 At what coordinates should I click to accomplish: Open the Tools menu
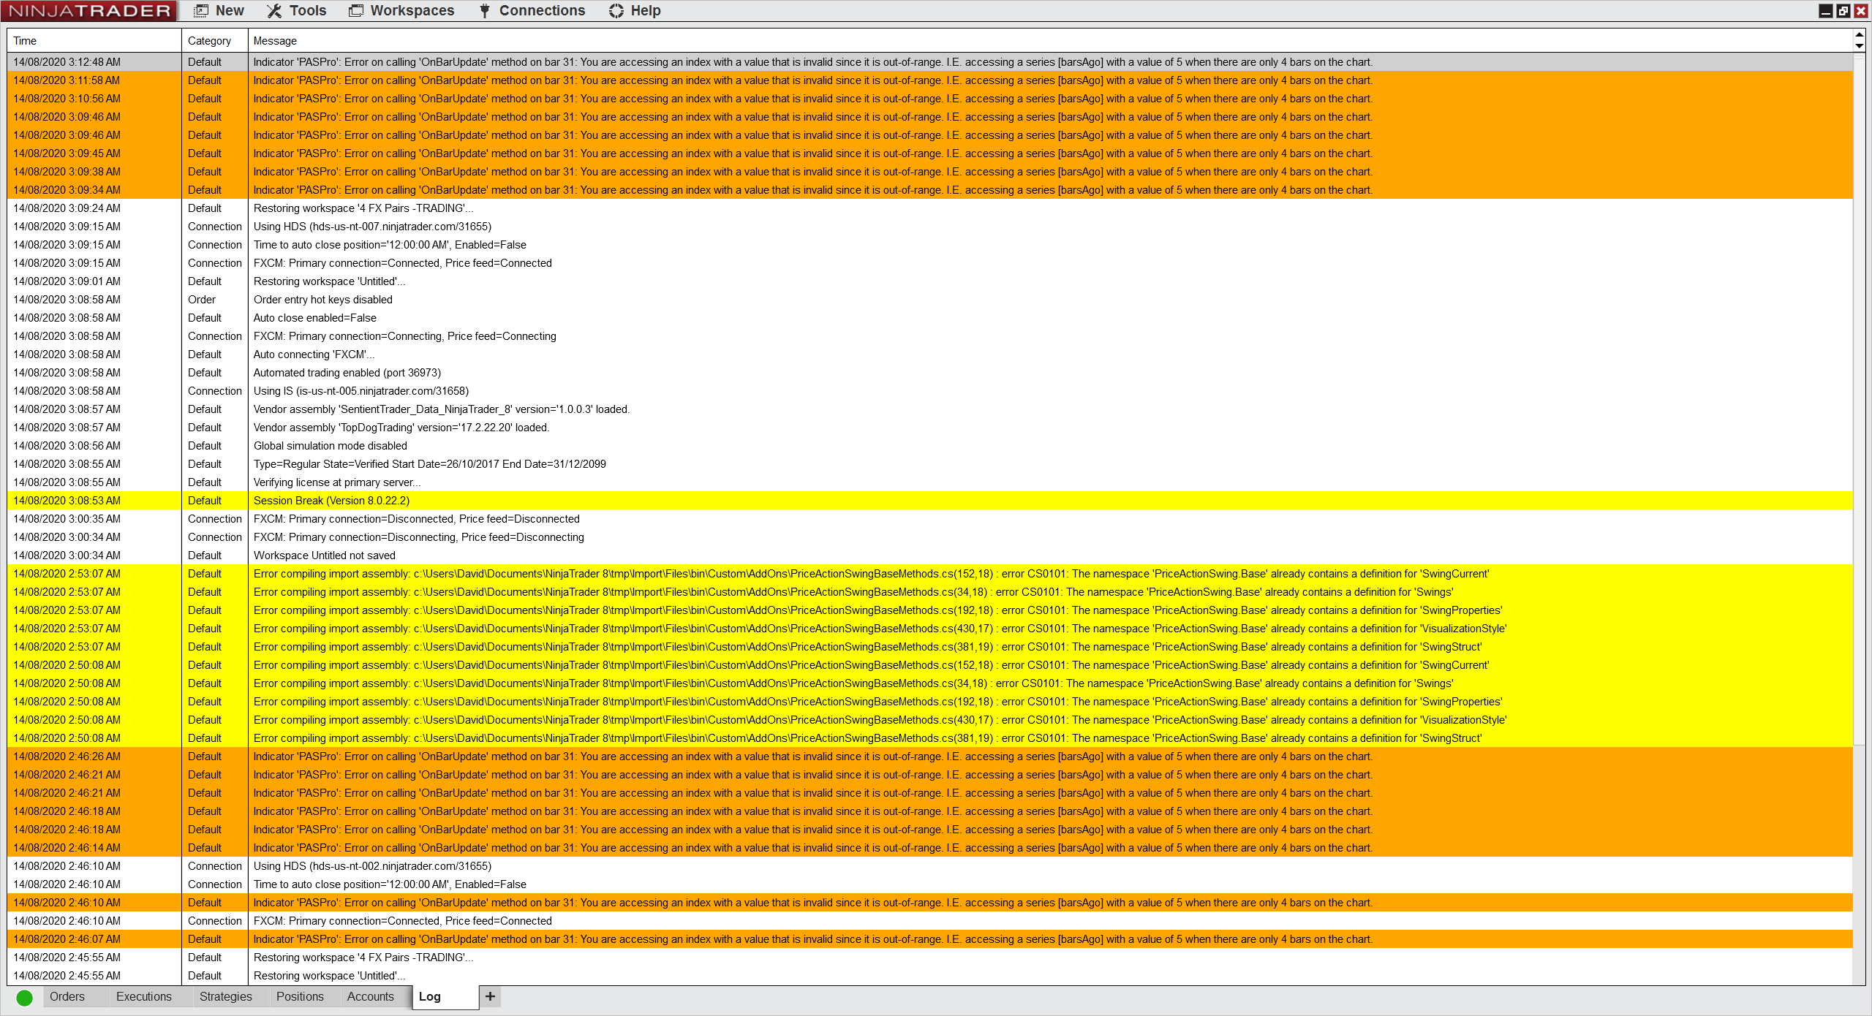point(296,11)
